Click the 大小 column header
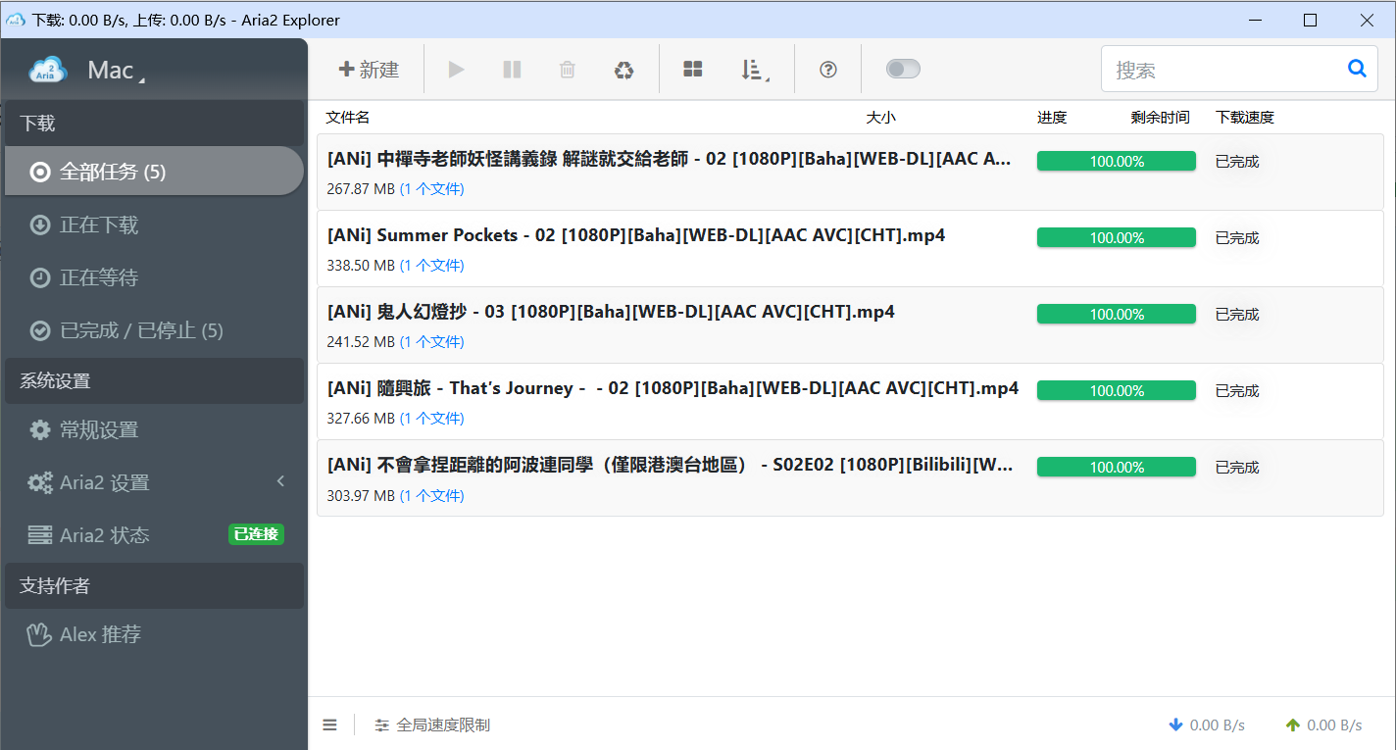Viewport: 1396px width, 750px height. (880, 118)
